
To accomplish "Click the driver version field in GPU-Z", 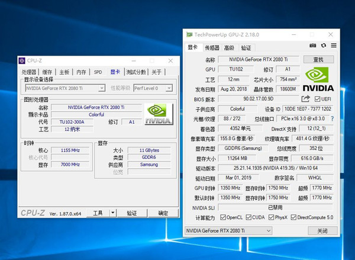I will [276, 168].
